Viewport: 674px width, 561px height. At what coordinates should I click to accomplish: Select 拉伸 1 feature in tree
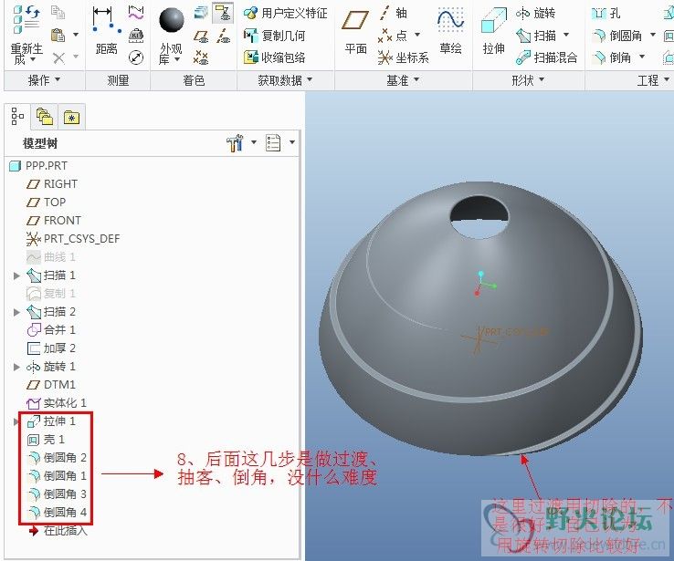(51, 421)
